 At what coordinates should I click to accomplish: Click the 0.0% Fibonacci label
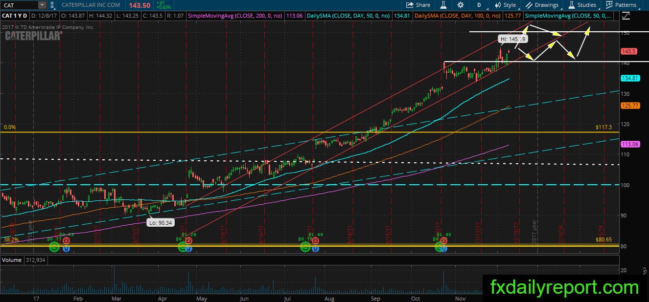coord(10,127)
